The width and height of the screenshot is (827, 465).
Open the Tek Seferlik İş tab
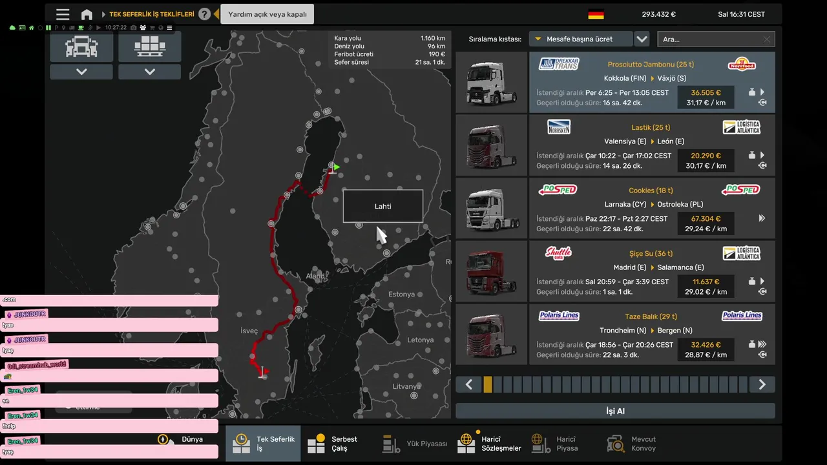pos(263,443)
